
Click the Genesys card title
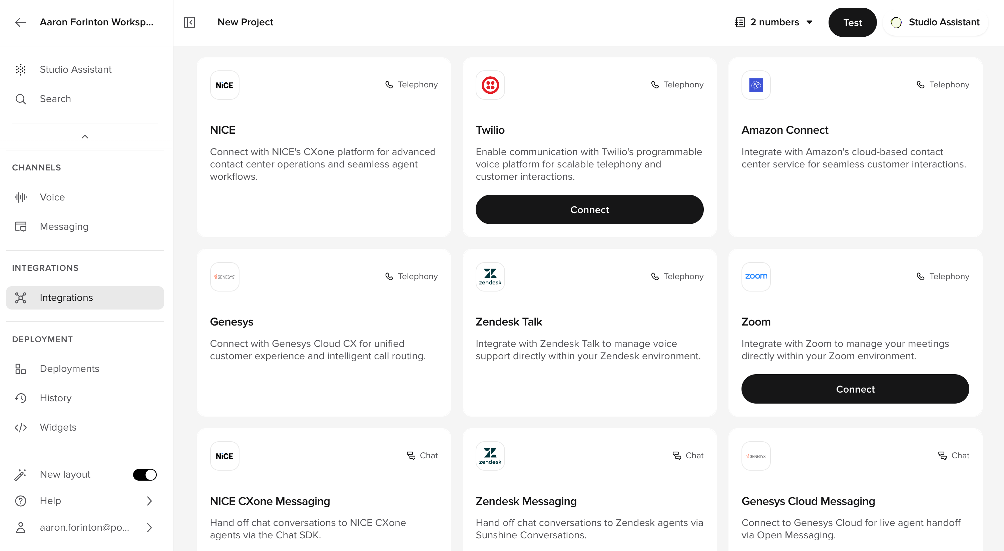[x=231, y=322]
